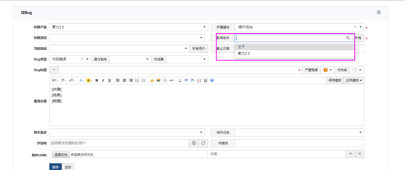The width and height of the screenshot is (405, 170).
Task: Click the 保存 button
Action: [56, 167]
